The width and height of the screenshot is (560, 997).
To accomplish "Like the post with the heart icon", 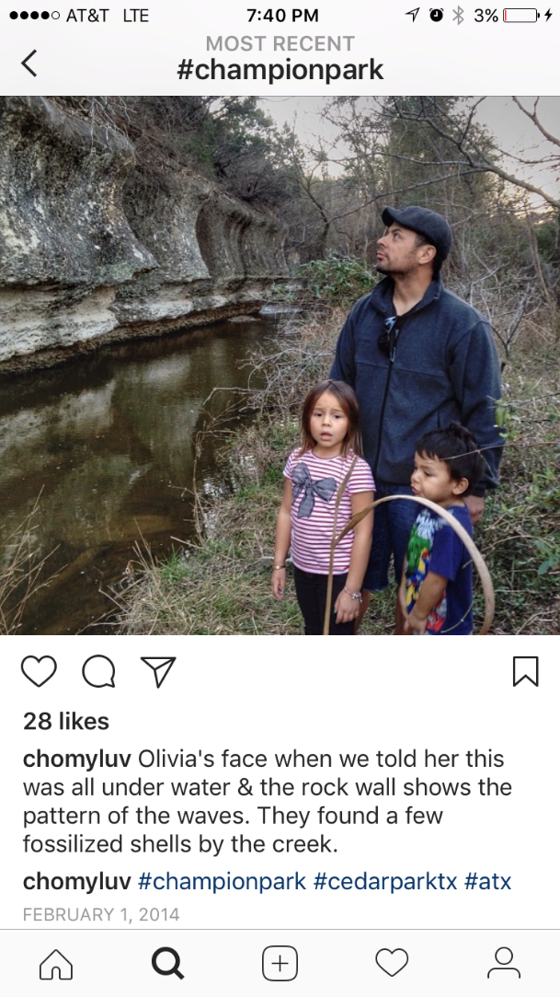I will point(39,671).
